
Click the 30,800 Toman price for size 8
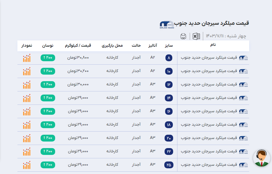coord(78,58)
